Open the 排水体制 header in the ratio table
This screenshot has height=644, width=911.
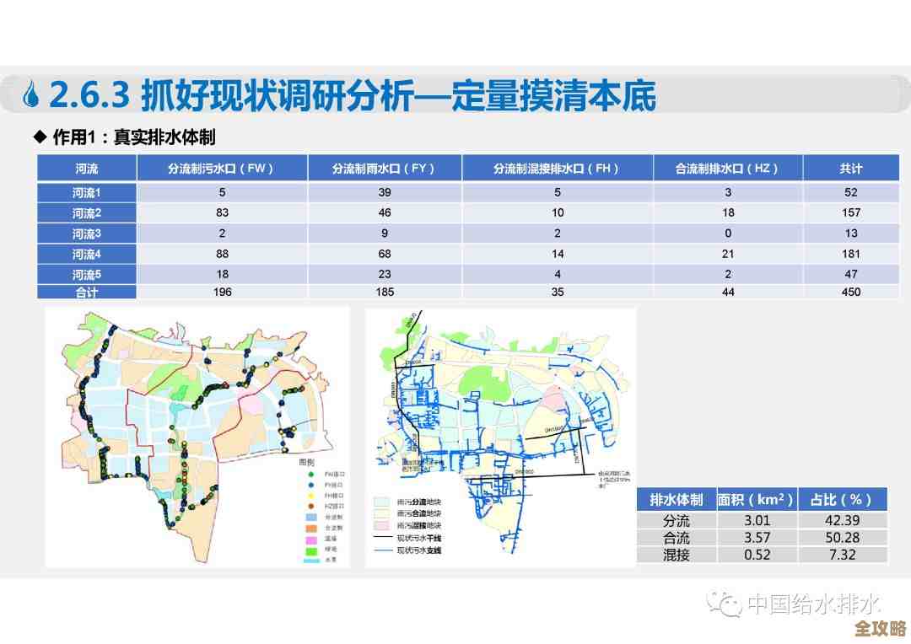(x=677, y=499)
